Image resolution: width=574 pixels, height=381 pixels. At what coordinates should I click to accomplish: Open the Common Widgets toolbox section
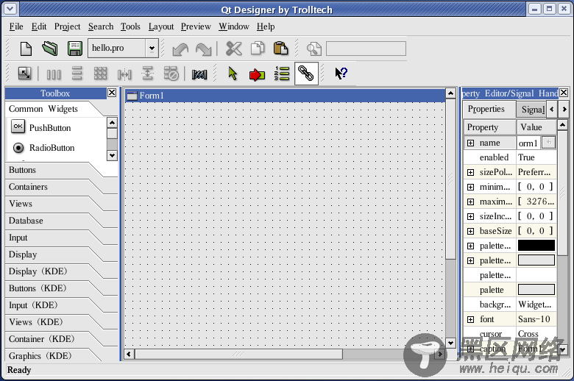click(x=43, y=109)
